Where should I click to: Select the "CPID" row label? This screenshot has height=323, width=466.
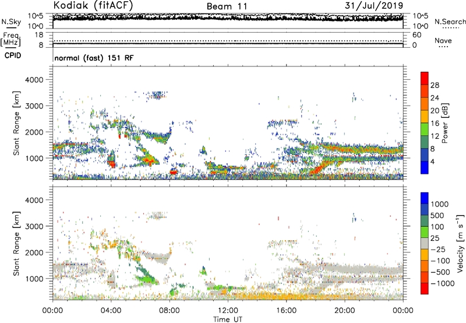(13, 55)
